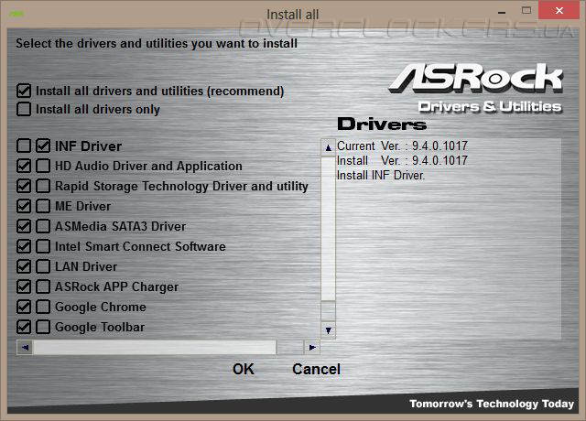Click the horizontal scrollbar right arrow
The height and width of the screenshot is (421, 586).
click(x=312, y=348)
